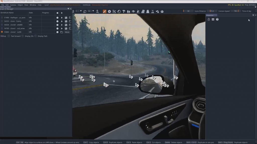Image resolution: width=257 pixels, height=144 pixels.
Task: Open the gizmo size dropdown arrow
Action: point(81,11)
